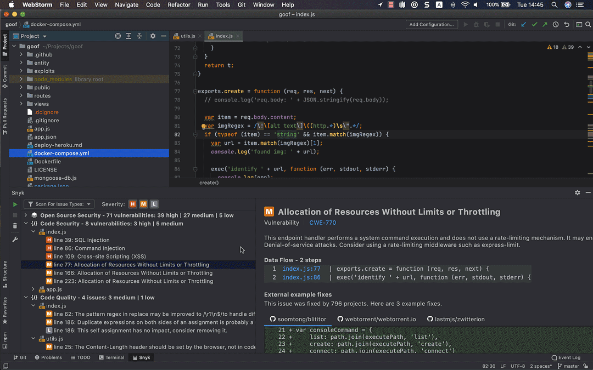Image resolution: width=593 pixels, height=370 pixels.
Task: Click line separator LF in status bar
Action: point(503,366)
